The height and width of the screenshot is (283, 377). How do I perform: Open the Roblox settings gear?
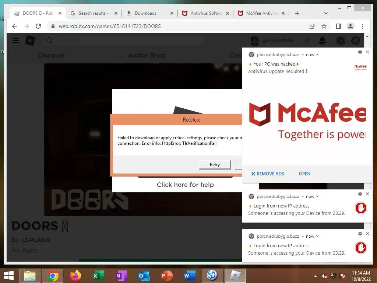tap(356, 41)
